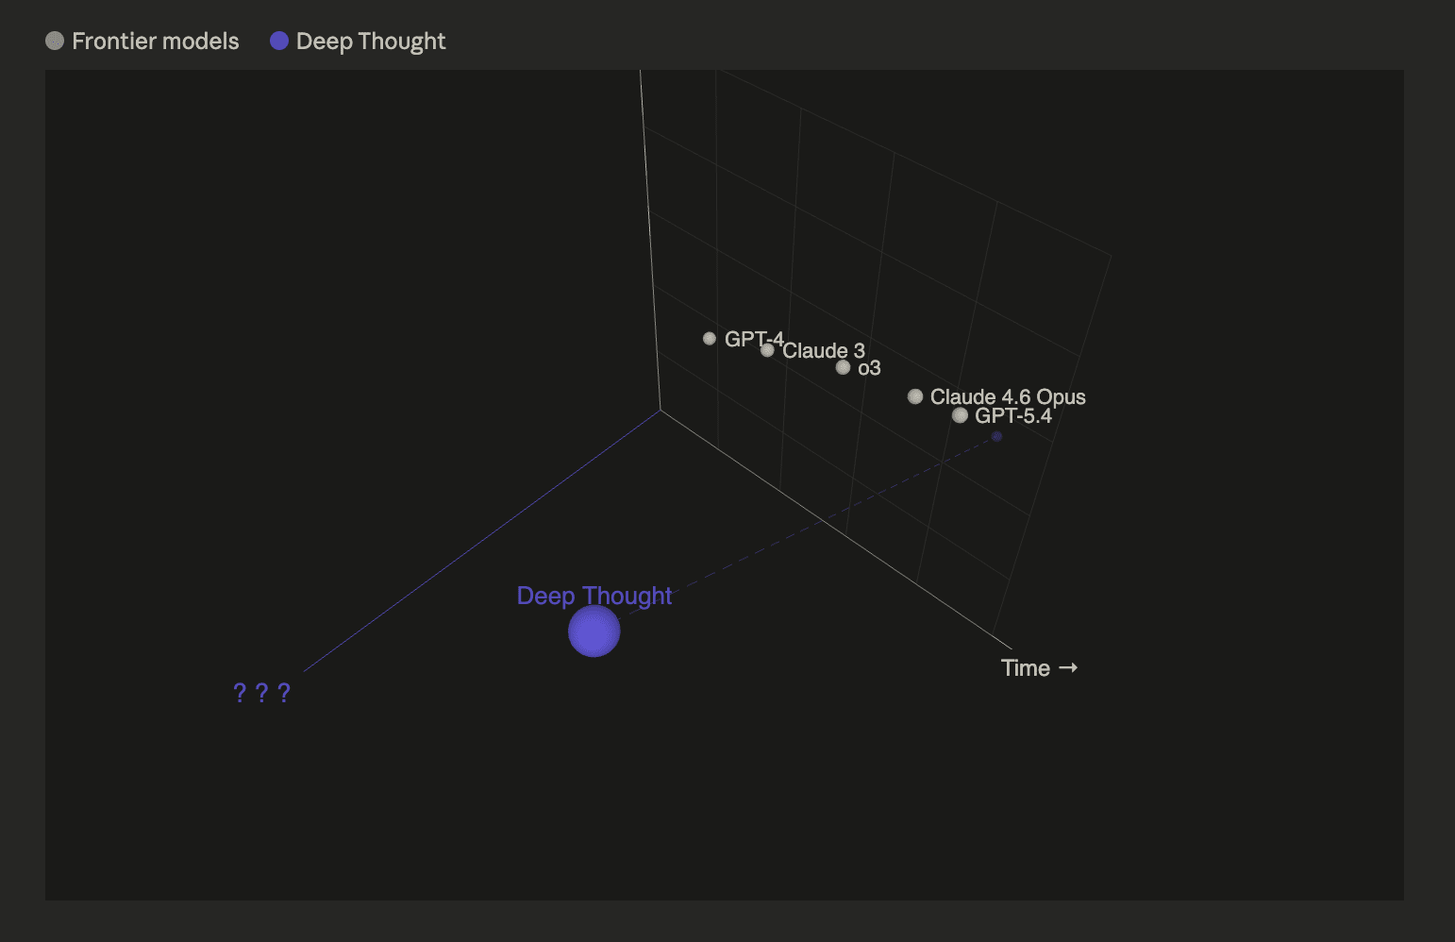Select the GPT-4 data point marker
Viewport: 1455px width, 942px height.
click(710, 338)
